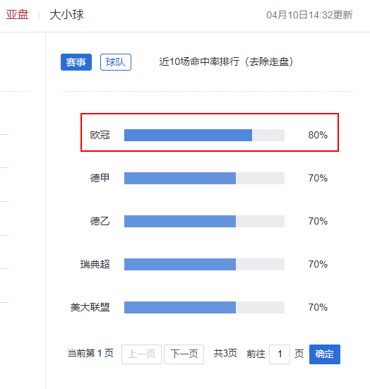
Task: Click the 欧冠 80% progress bar
Action: 204,136
